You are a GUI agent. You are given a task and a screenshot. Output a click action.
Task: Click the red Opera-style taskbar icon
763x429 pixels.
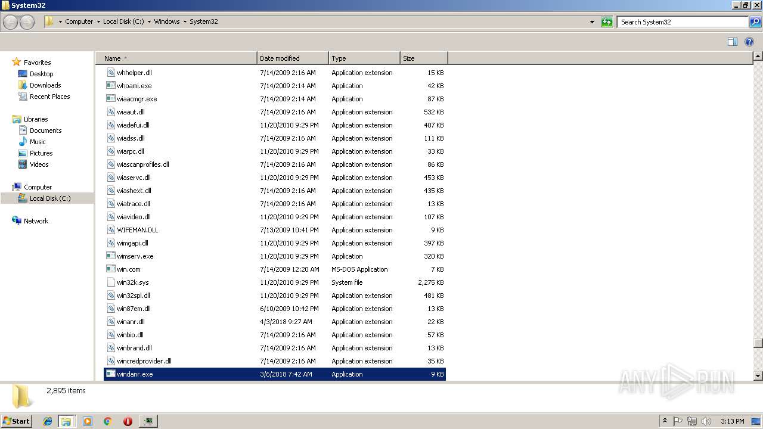[x=128, y=421]
